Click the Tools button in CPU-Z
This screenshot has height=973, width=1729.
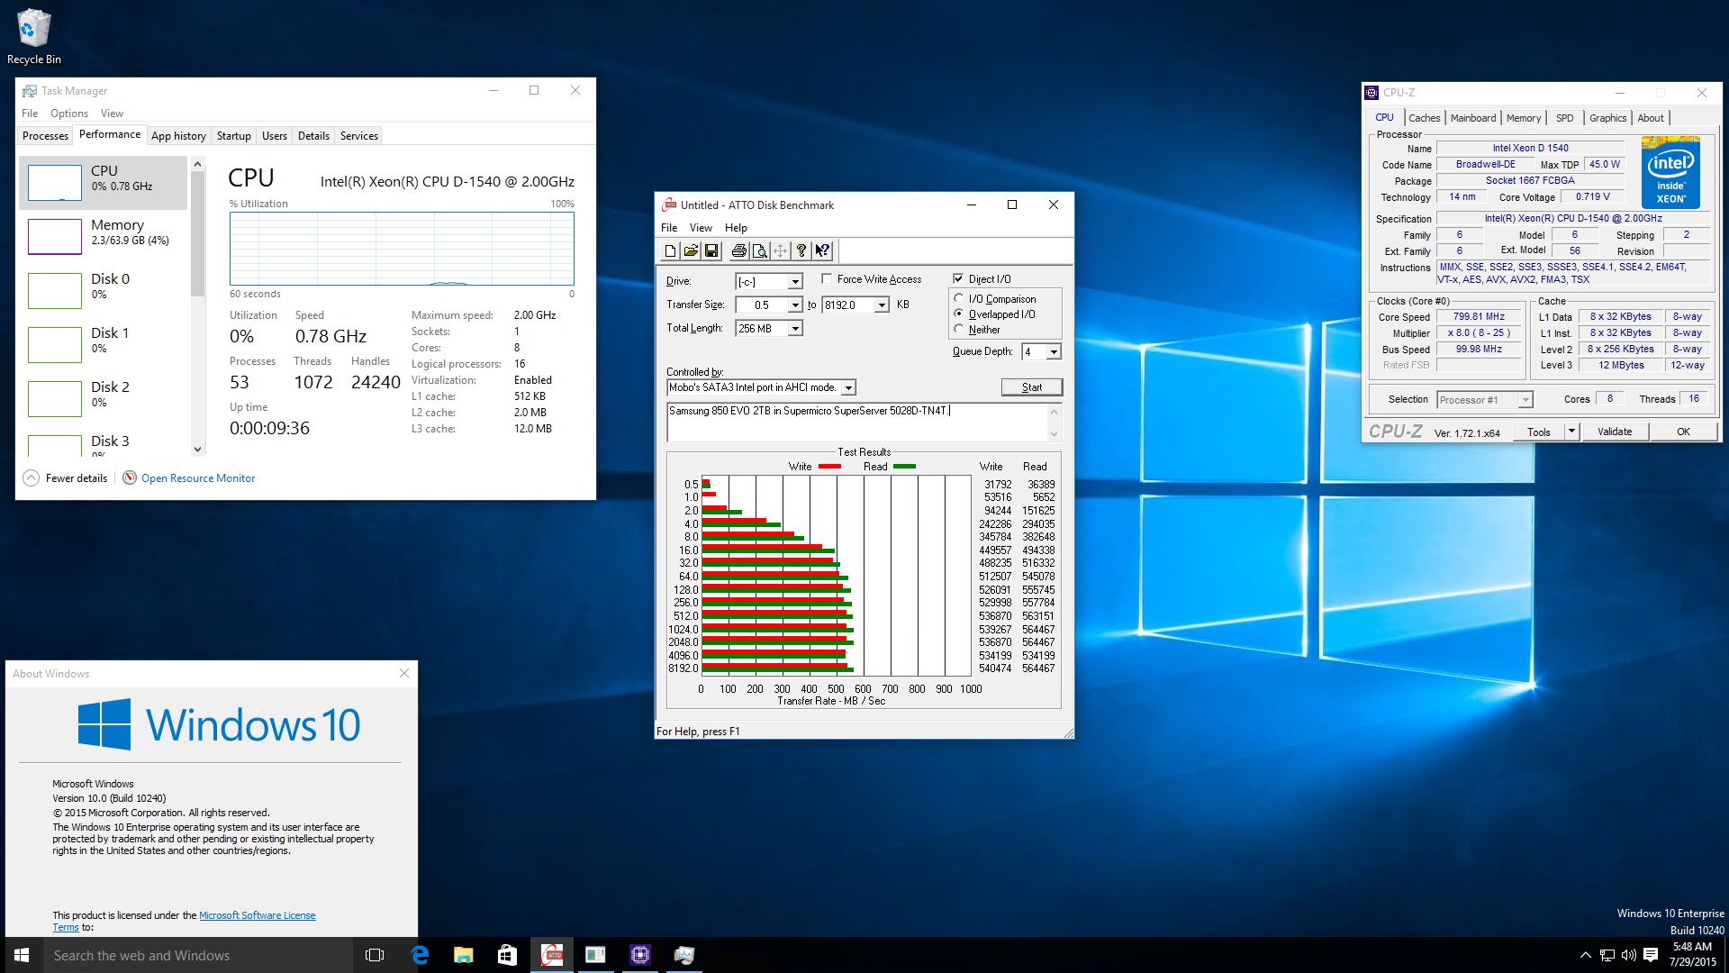pyautogui.click(x=1538, y=432)
